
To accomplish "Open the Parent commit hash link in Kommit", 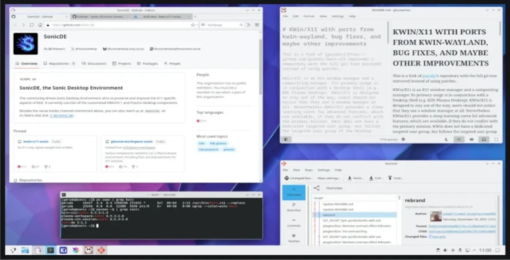I will click(x=462, y=226).
